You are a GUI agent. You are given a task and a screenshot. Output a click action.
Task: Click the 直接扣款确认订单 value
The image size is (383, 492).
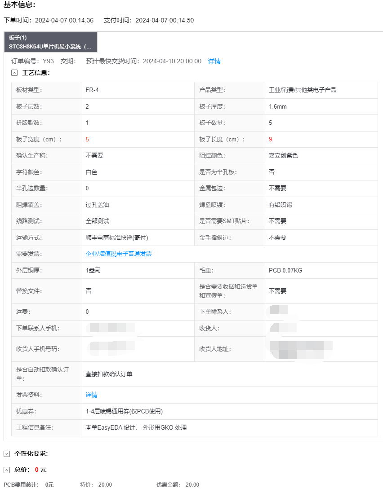click(109, 374)
